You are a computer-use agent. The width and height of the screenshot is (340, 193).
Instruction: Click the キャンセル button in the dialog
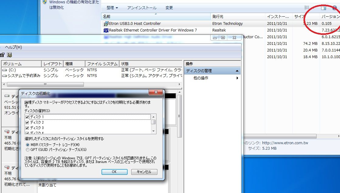tap(144, 172)
